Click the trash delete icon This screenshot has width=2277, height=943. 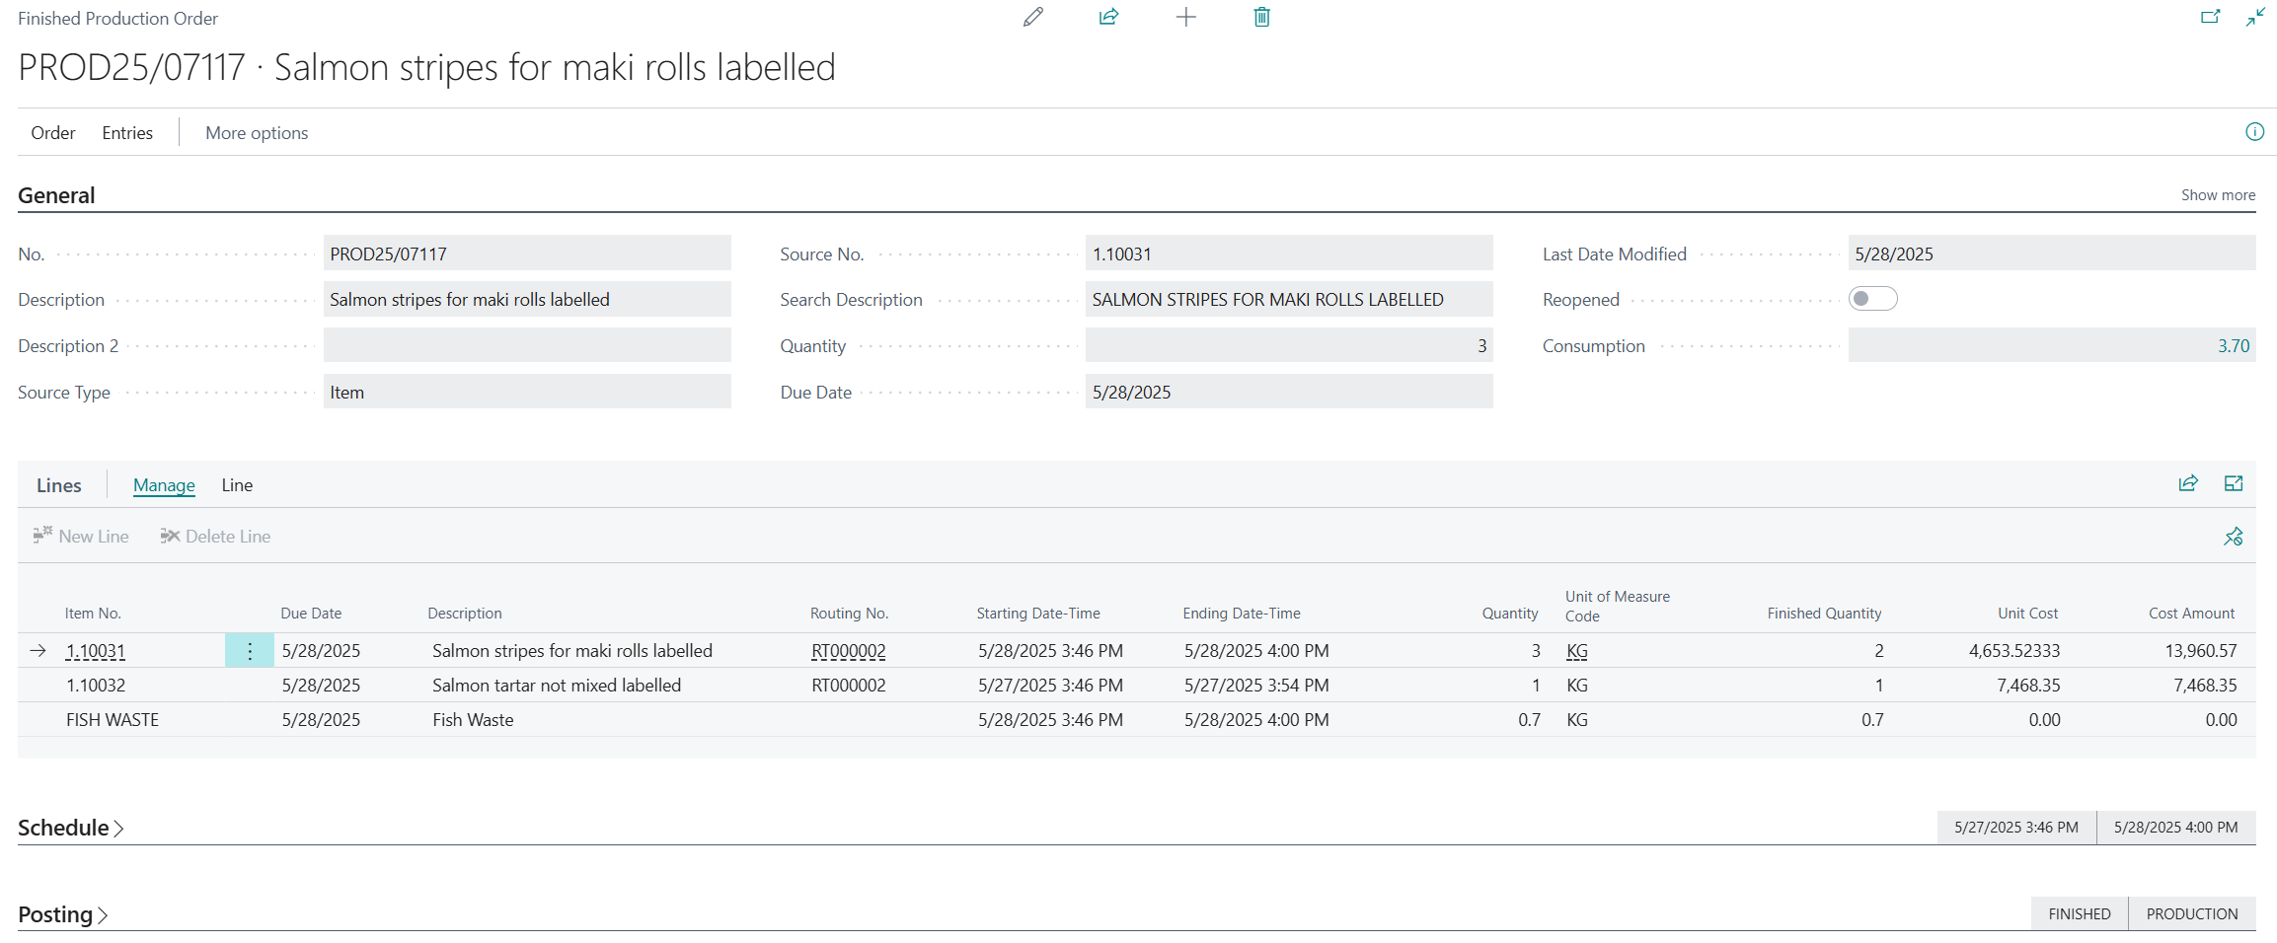point(1261,17)
